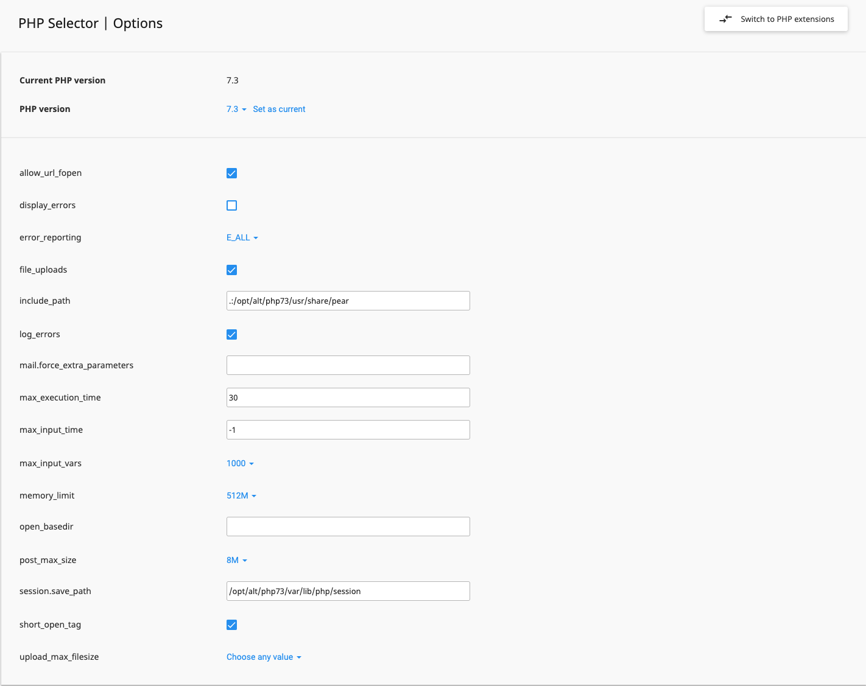The height and width of the screenshot is (686, 866).
Task: Focus the mail.force_extra_parameters text field
Action: click(x=348, y=365)
